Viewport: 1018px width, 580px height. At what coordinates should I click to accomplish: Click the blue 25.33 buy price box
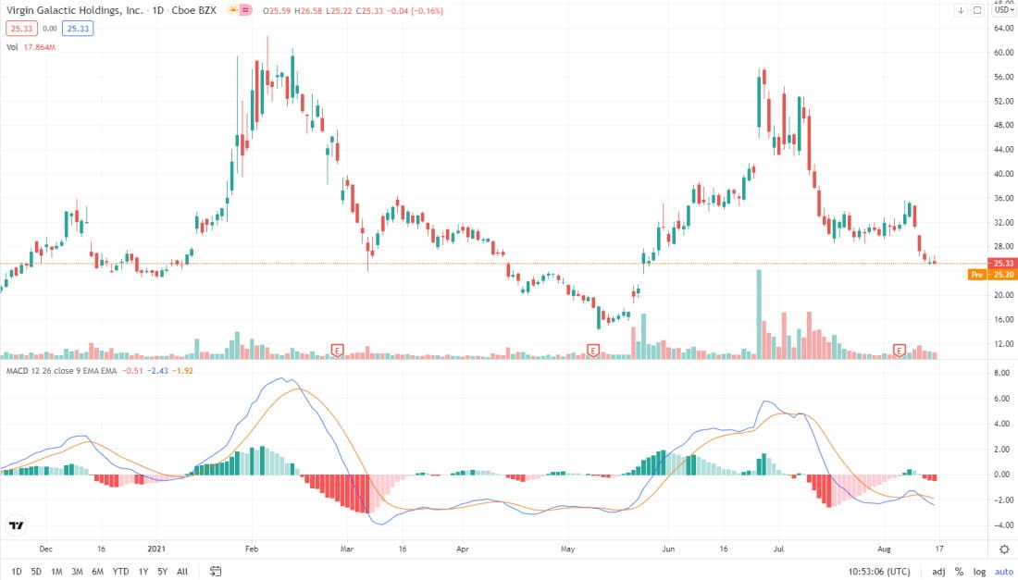coord(78,29)
